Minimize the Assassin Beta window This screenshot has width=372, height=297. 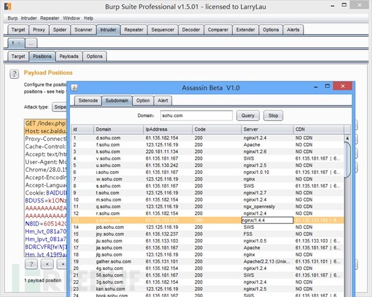click(x=315, y=87)
